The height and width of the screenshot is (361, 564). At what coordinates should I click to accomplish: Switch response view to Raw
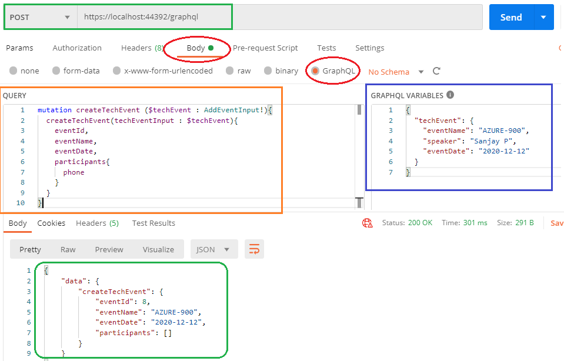68,249
